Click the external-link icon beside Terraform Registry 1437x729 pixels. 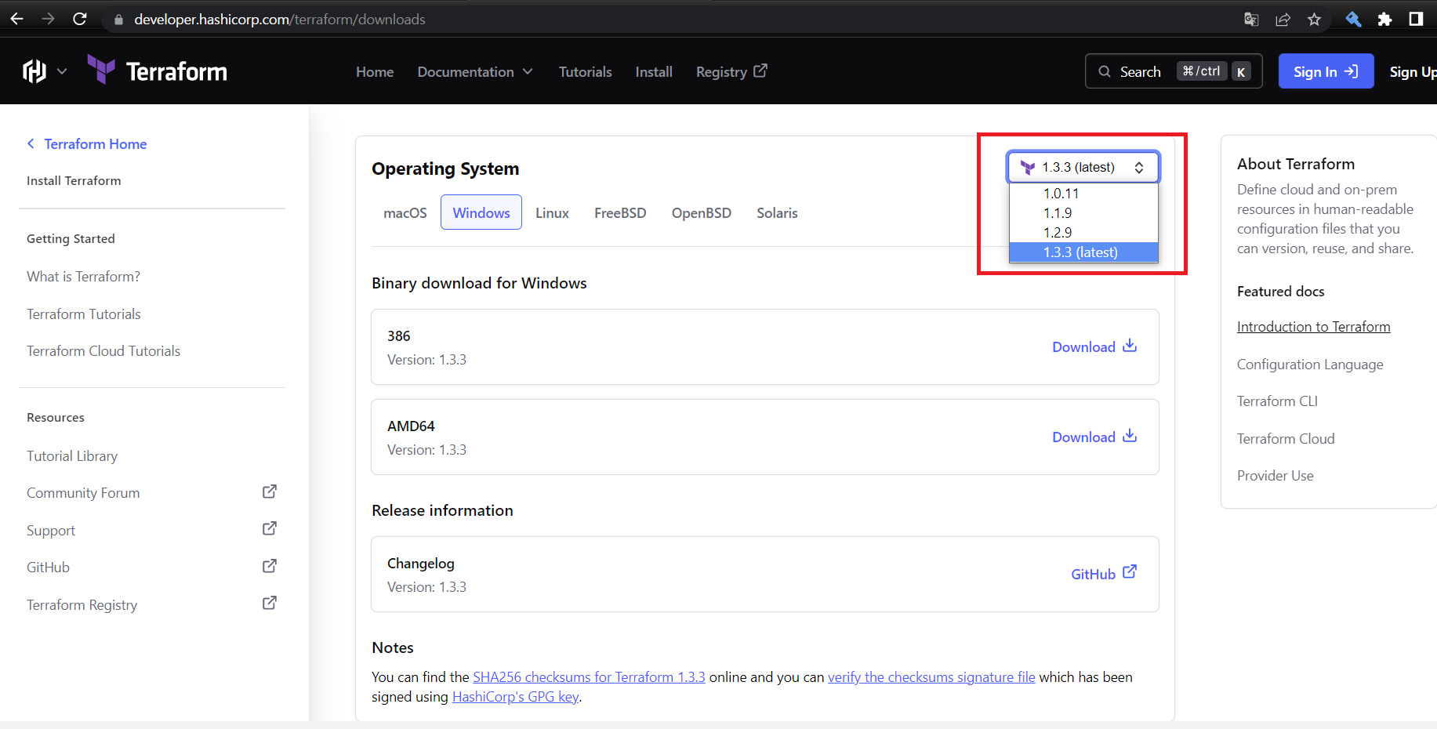point(269,603)
